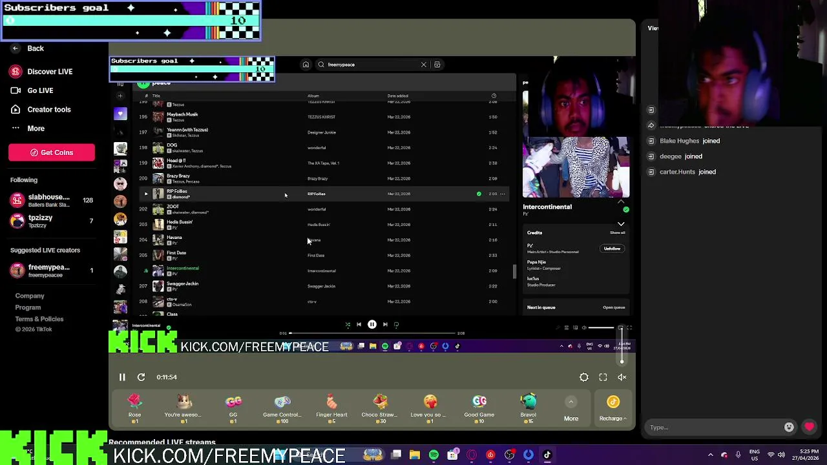Viewport: 827px width, 465px height.
Task: Select the green Intercontinental track row
Action: point(323,271)
